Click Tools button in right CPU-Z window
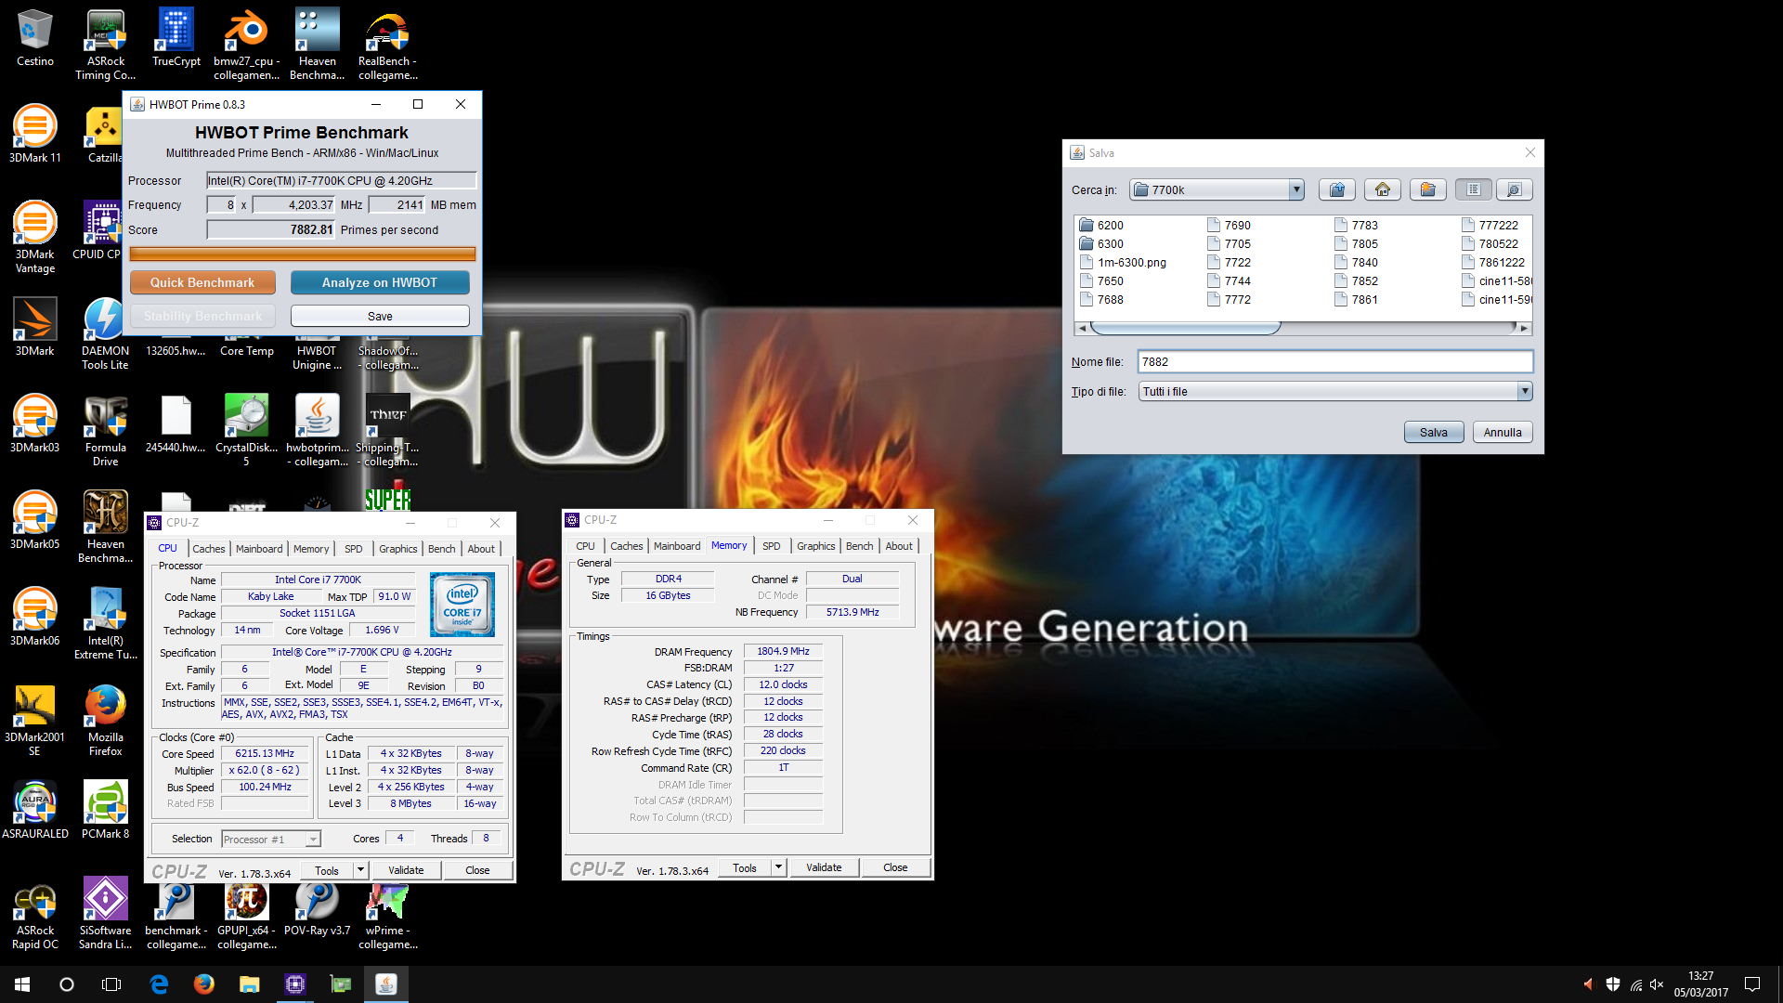 pyautogui.click(x=745, y=867)
